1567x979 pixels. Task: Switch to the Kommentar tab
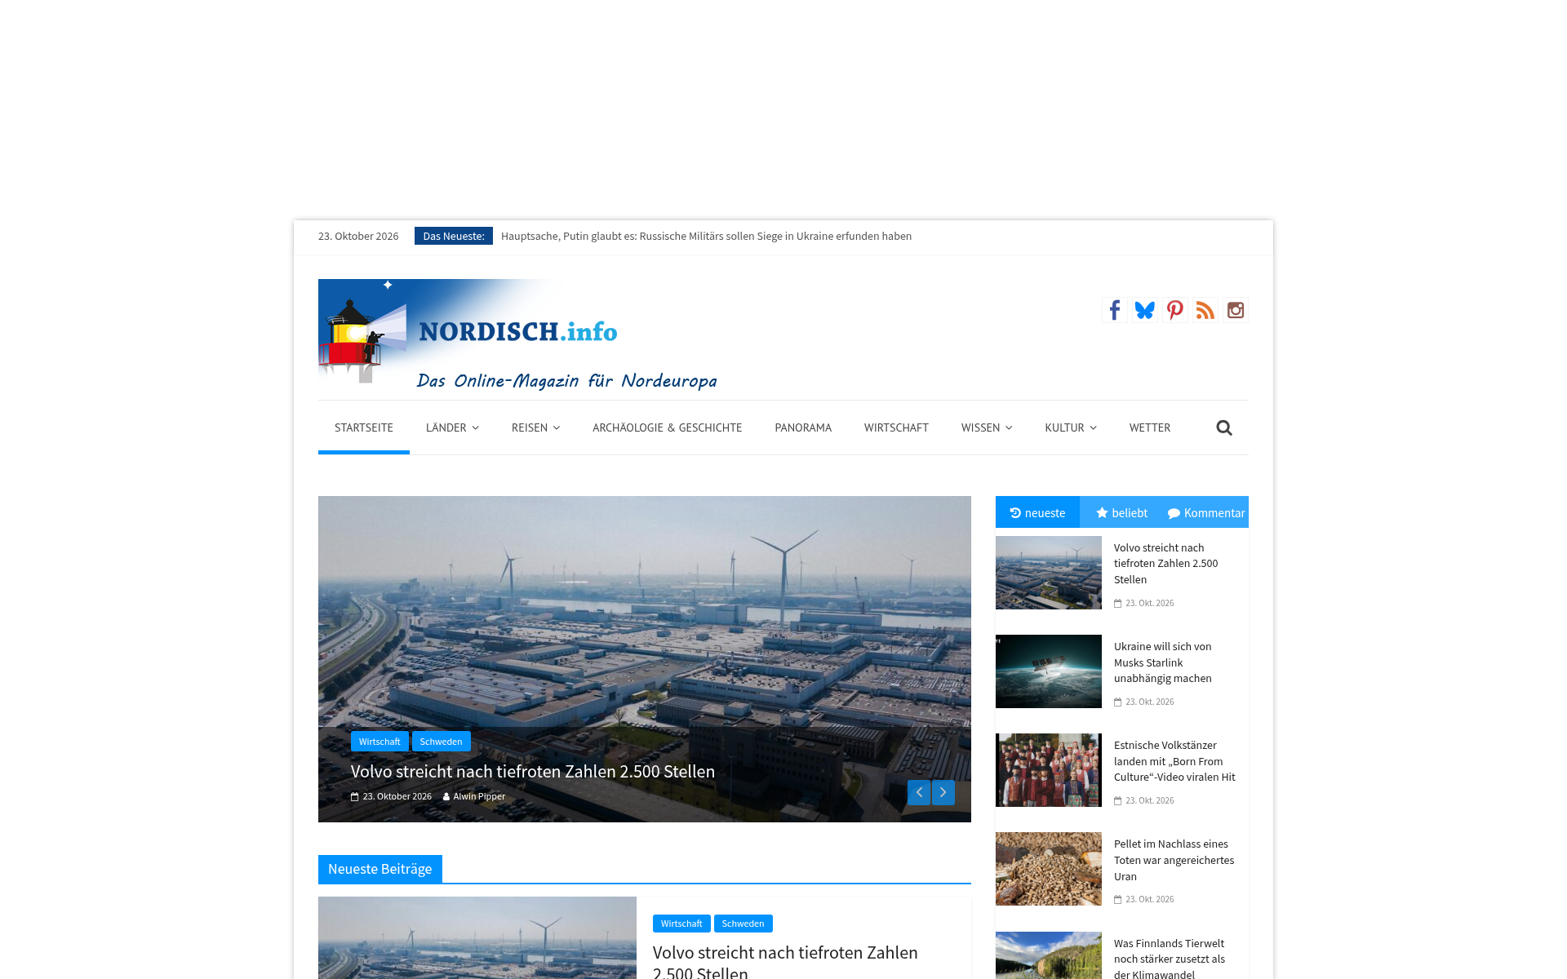coord(1206,512)
